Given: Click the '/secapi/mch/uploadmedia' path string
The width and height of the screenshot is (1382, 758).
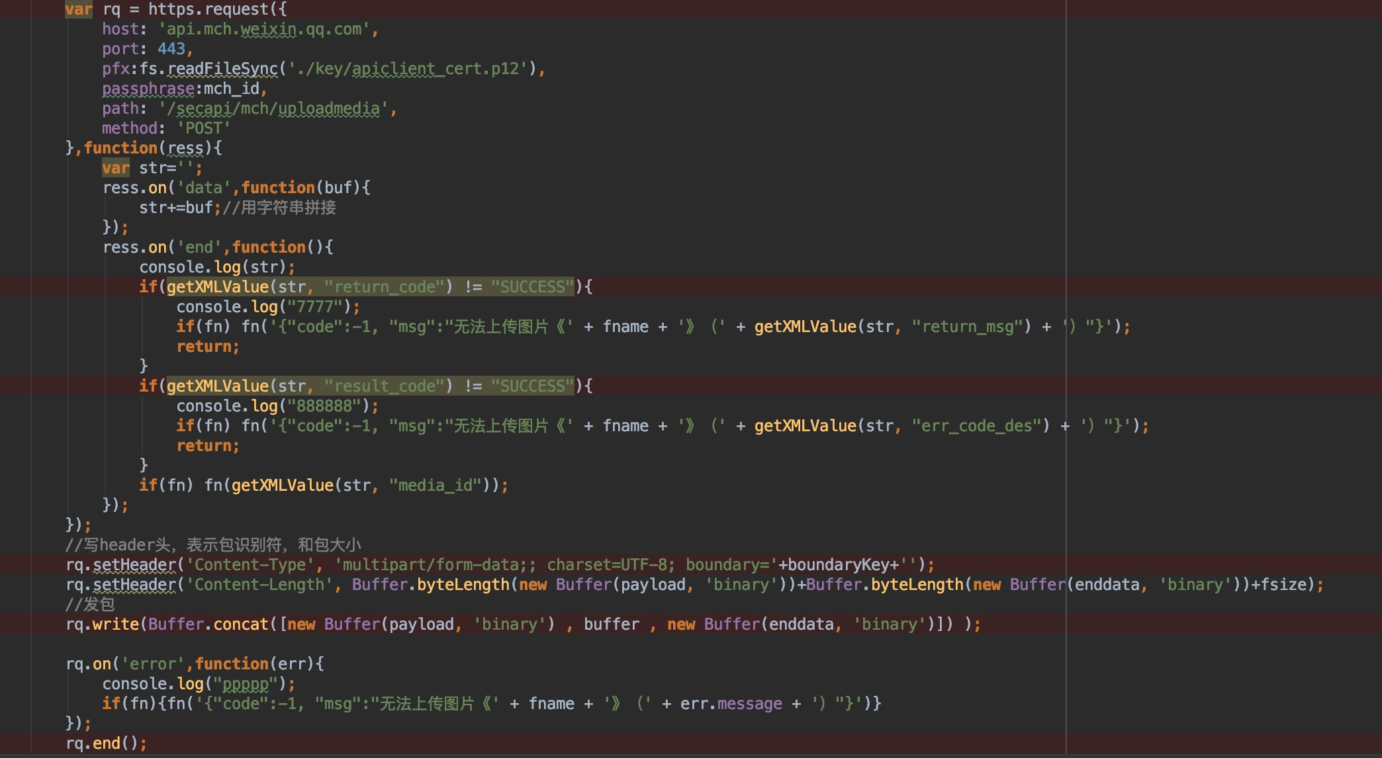Looking at the screenshot, I should click(x=273, y=108).
